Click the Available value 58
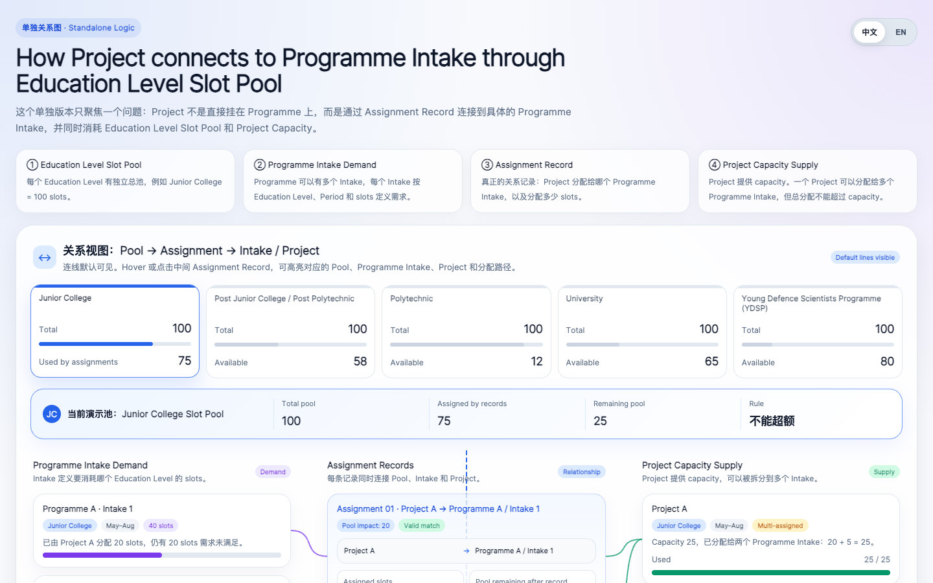The image size is (933, 583). (x=360, y=361)
